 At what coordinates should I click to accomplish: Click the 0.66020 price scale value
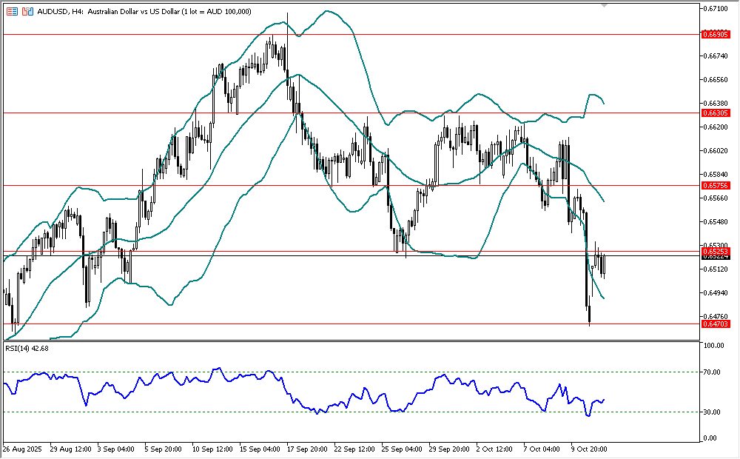coord(715,151)
